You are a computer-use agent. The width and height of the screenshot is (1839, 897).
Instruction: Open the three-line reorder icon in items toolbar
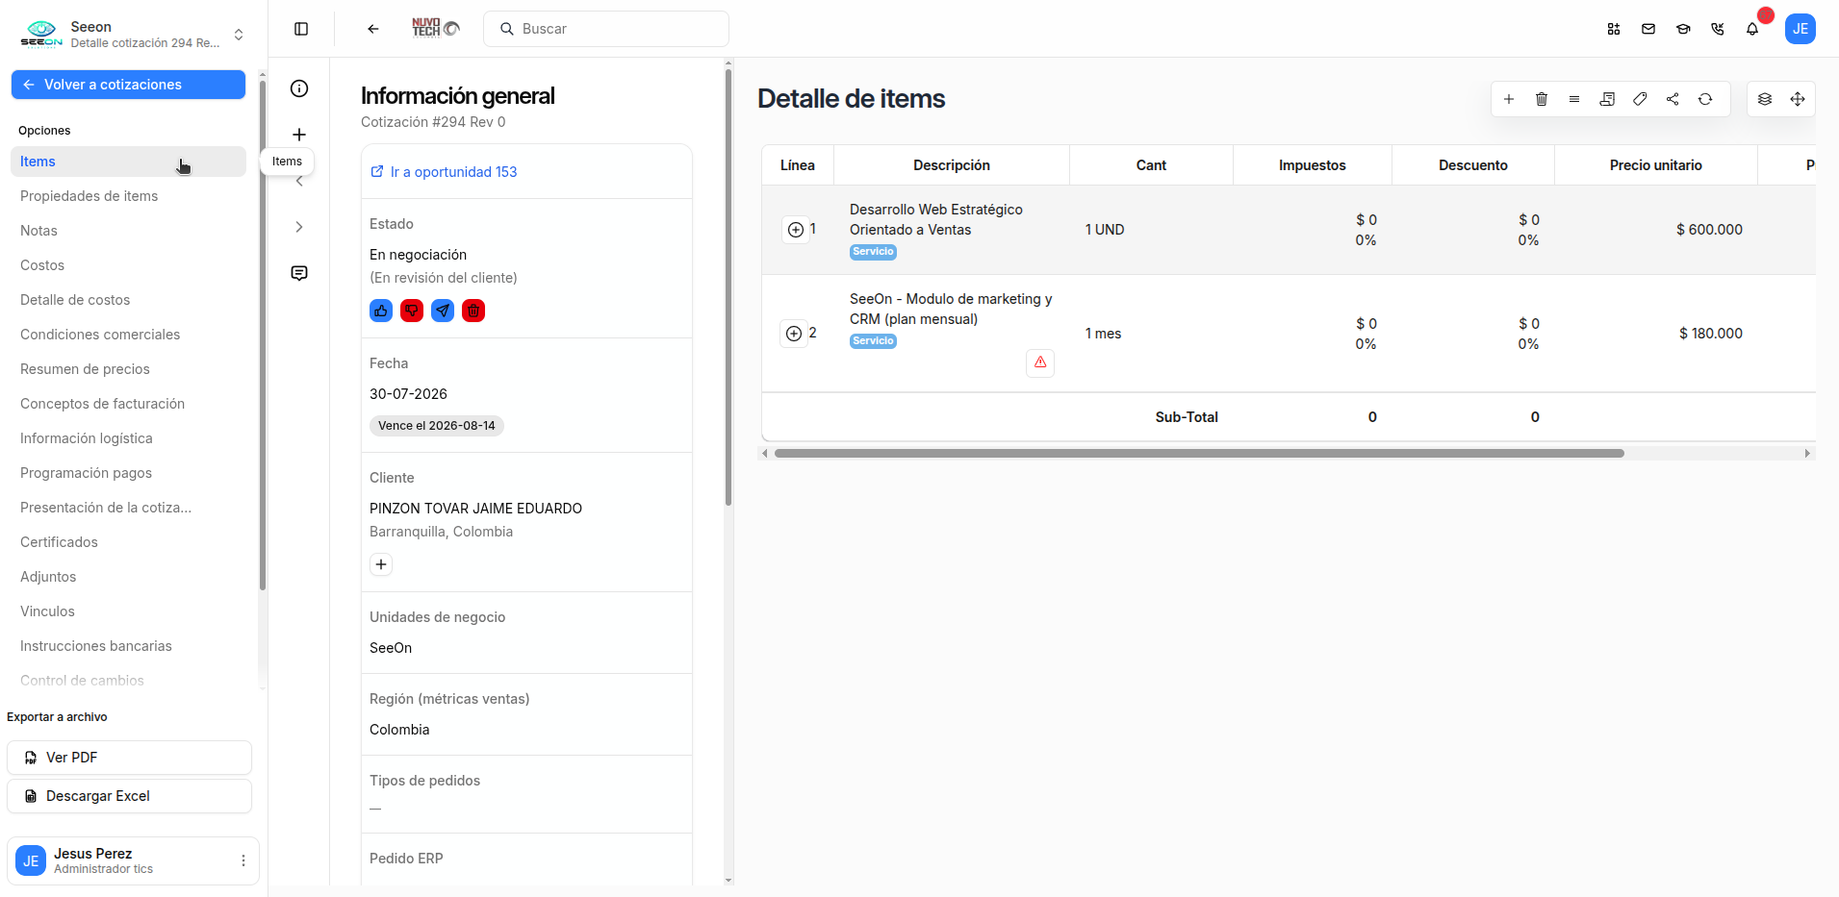(x=1574, y=99)
